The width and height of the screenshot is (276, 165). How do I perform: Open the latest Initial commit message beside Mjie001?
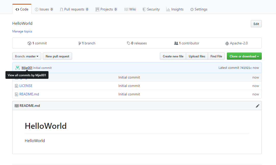pos(43,68)
